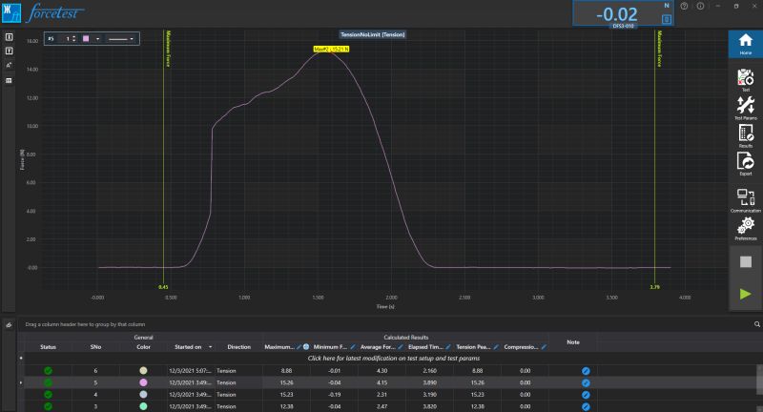Screen dimensions: 763x412
Task: Open note icon for test row 3
Action: (x=586, y=406)
